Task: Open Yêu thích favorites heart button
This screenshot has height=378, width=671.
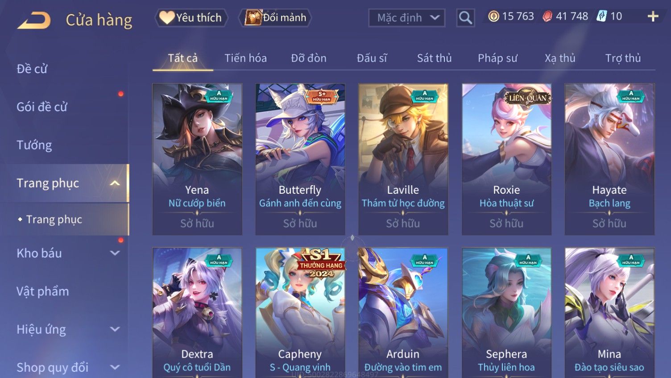Action: click(x=191, y=18)
